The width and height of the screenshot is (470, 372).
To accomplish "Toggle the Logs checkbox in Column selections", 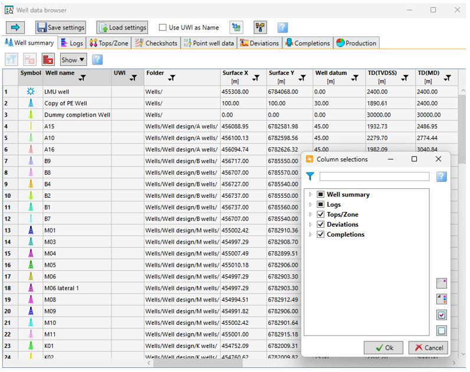I will [x=320, y=204].
